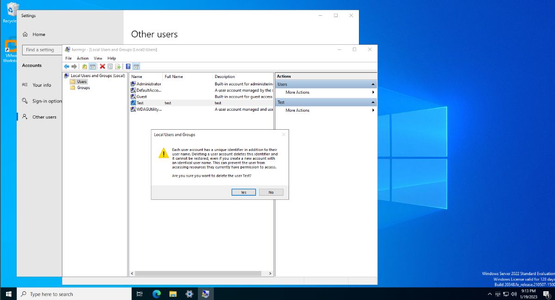The width and height of the screenshot is (555, 300).
Task: Click Yes to confirm deleting user Test
Action: [x=243, y=192]
